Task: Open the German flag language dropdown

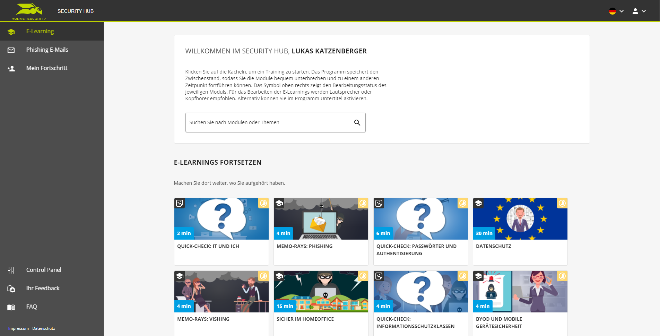Action: pyautogui.click(x=616, y=11)
